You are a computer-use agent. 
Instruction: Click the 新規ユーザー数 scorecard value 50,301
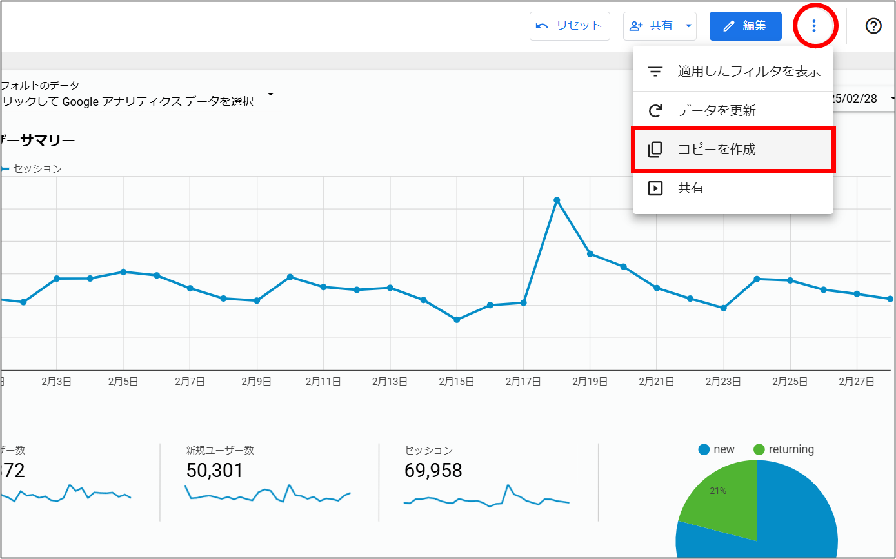[x=214, y=471]
